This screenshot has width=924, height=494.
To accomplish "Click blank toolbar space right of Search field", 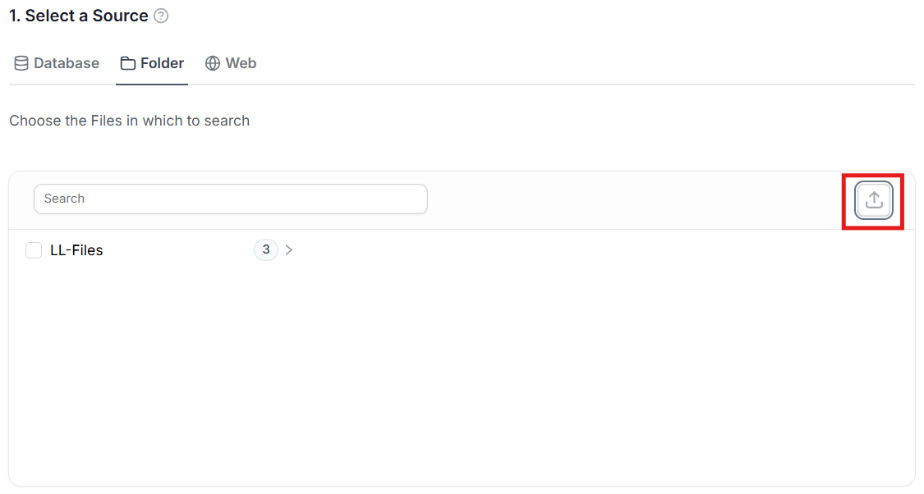I will click(x=641, y=199).
